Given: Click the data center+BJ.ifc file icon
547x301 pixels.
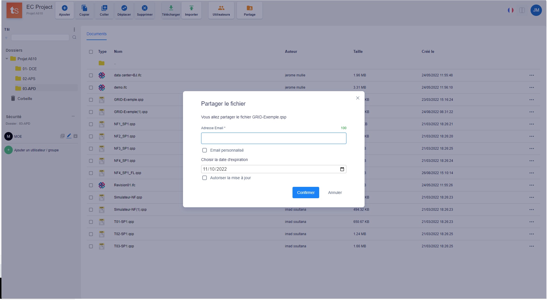Looking at the screenshot, I should (x=102, y=75).
